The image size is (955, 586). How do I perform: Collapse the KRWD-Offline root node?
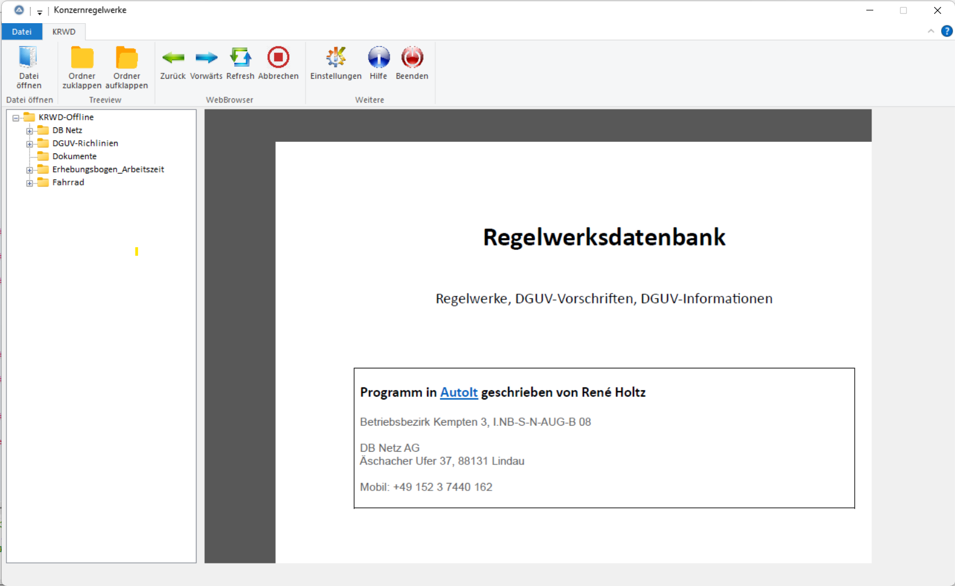[x=16, y=118]
